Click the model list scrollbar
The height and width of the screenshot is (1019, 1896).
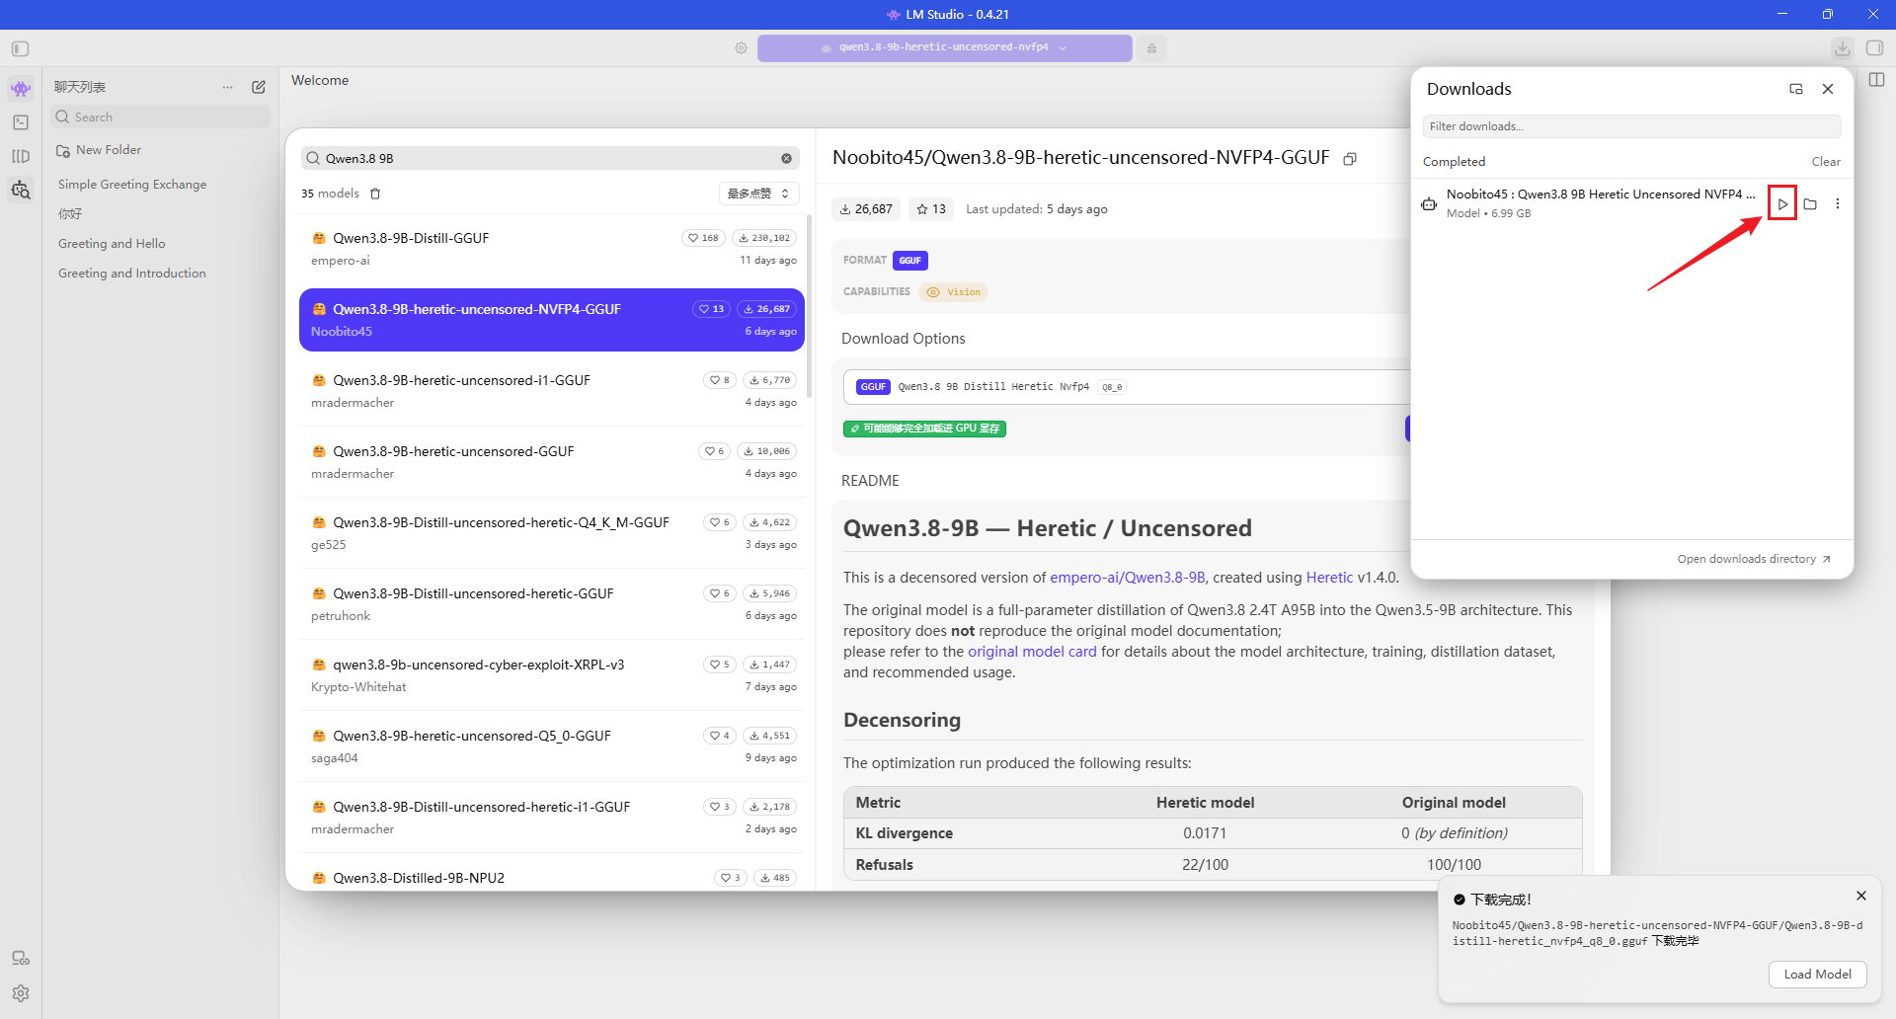[x=810, y=306]
